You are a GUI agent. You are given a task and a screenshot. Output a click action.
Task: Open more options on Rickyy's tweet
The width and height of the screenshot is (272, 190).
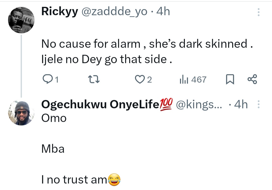click(x=258, y=12)
